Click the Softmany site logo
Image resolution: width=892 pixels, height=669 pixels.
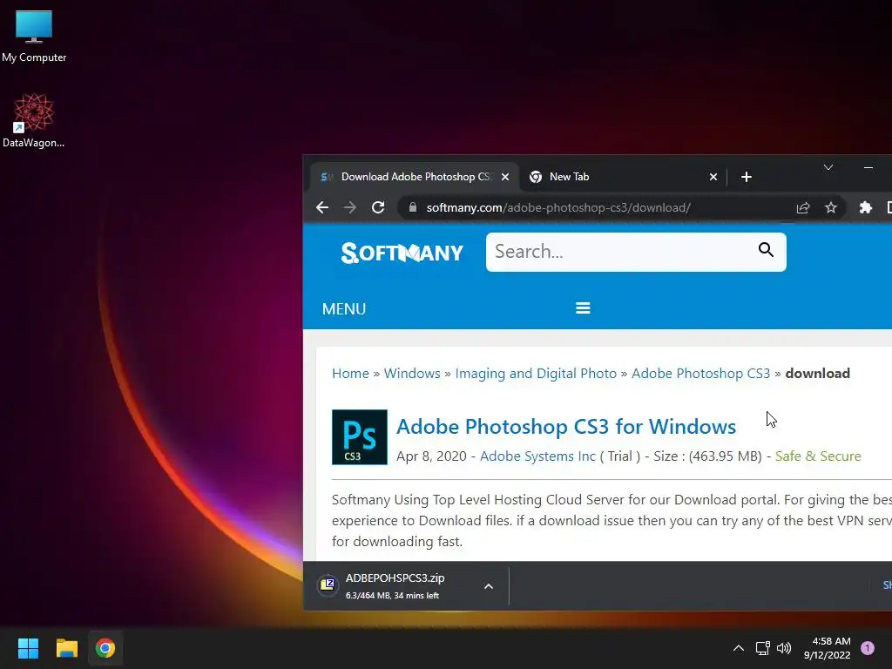[x=402, y=253]
